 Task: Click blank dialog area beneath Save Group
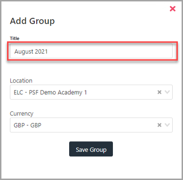(x=91, y=167)
